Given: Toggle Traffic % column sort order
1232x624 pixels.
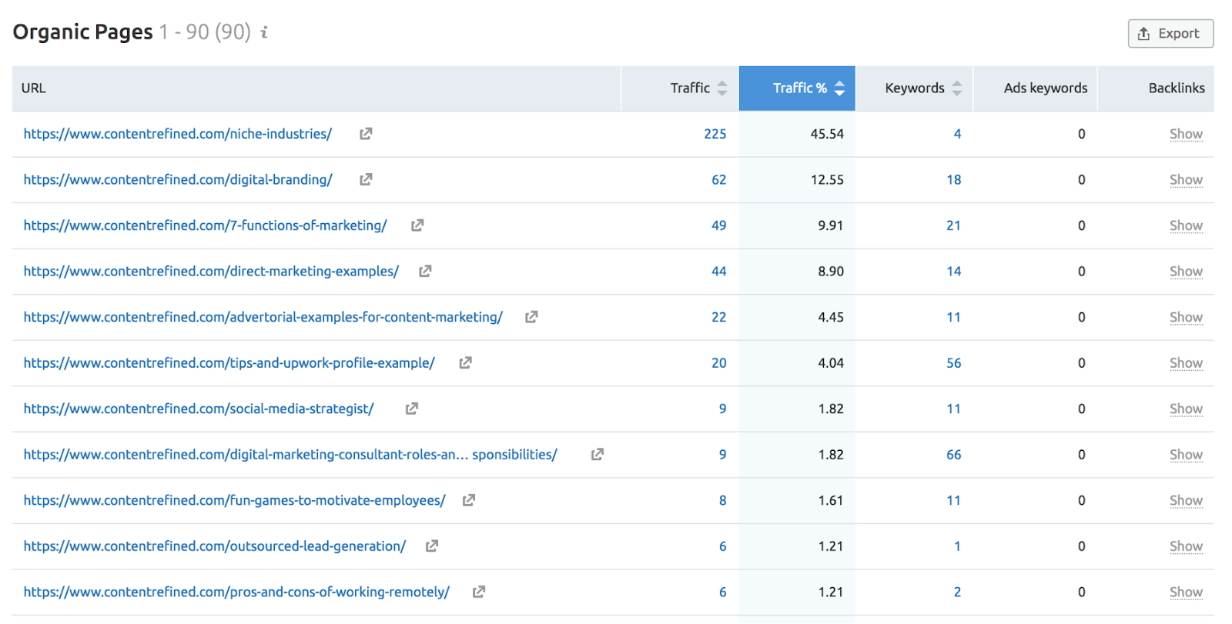Looking at the screenshot, I should (839, 88).
